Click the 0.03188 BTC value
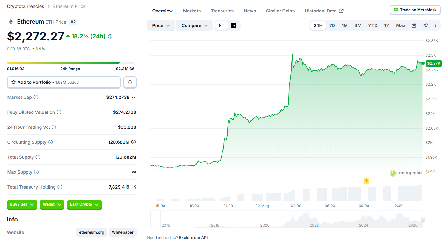The image size is (445, 239). pos(18,49)
